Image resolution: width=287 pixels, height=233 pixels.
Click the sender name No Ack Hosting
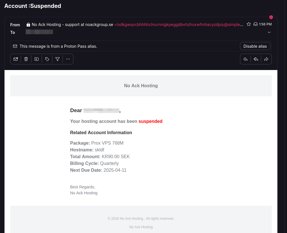[x=72, y=25]
